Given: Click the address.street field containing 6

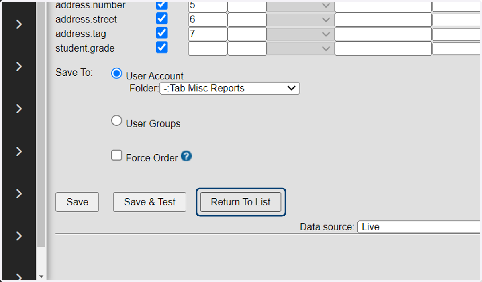Looking at the screenshot, I should tap(208, 20).
